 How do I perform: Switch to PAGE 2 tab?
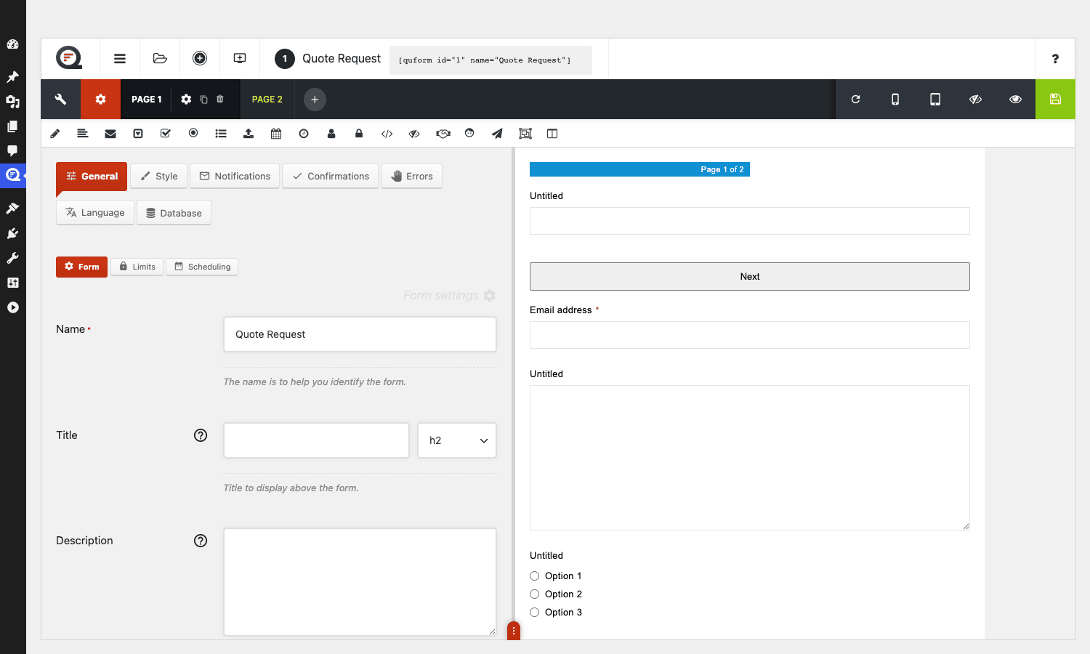click(267, 100)
